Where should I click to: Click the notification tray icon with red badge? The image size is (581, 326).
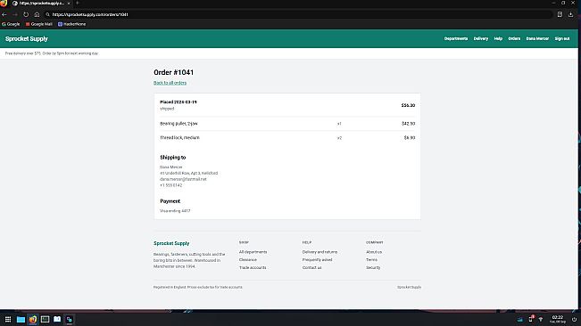531,319
